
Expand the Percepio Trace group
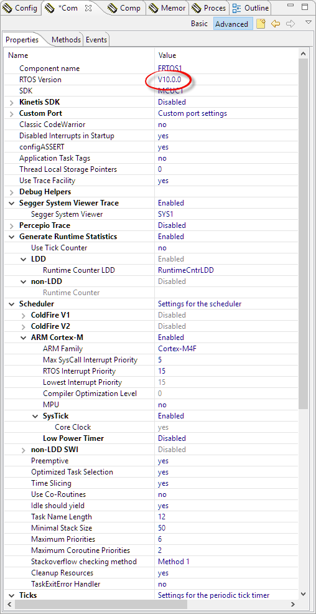[11, 225]
